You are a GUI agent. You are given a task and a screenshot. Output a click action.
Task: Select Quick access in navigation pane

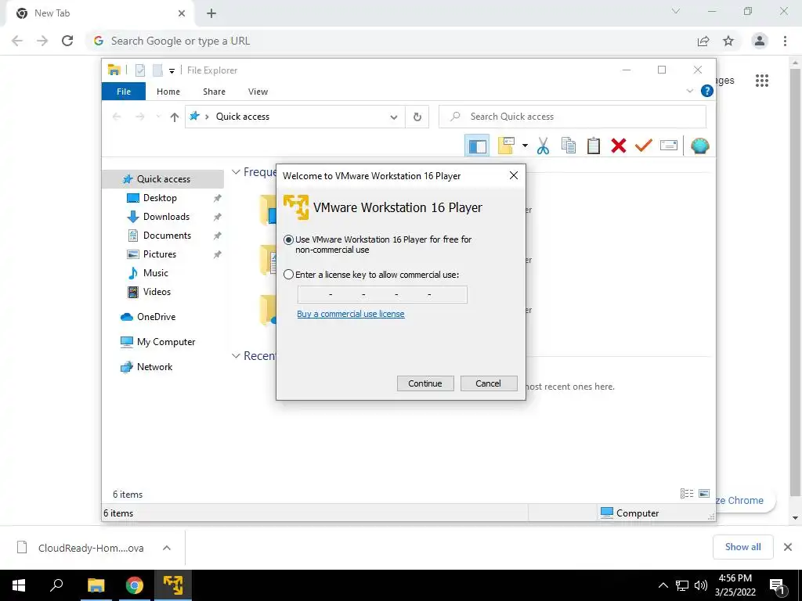click(x=163, y=179)
